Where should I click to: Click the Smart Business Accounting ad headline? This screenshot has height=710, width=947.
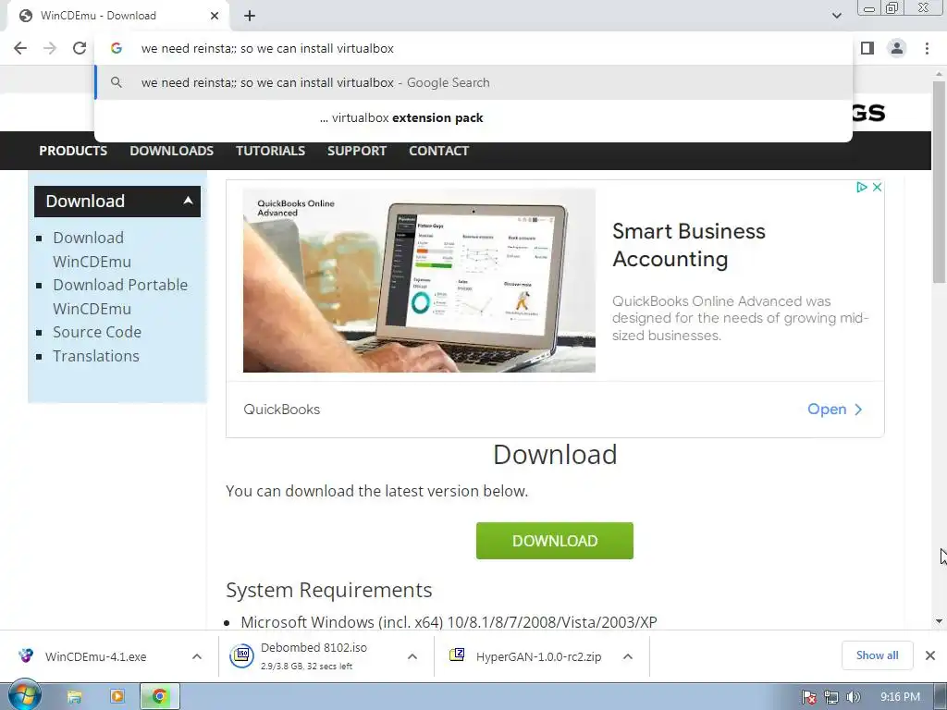689,245
